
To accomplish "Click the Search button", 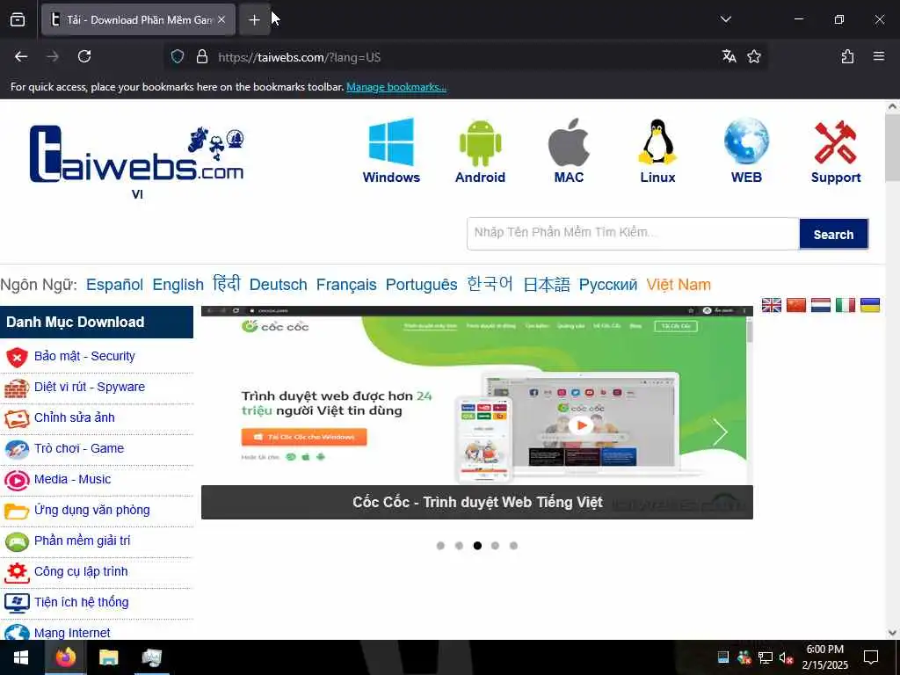I will point(833,234).
